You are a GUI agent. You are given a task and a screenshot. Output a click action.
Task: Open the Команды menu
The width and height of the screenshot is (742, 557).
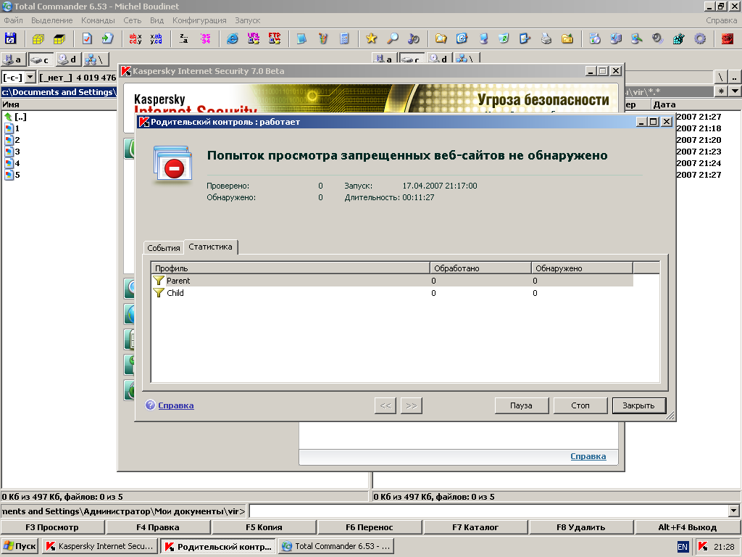coord(98,20)
